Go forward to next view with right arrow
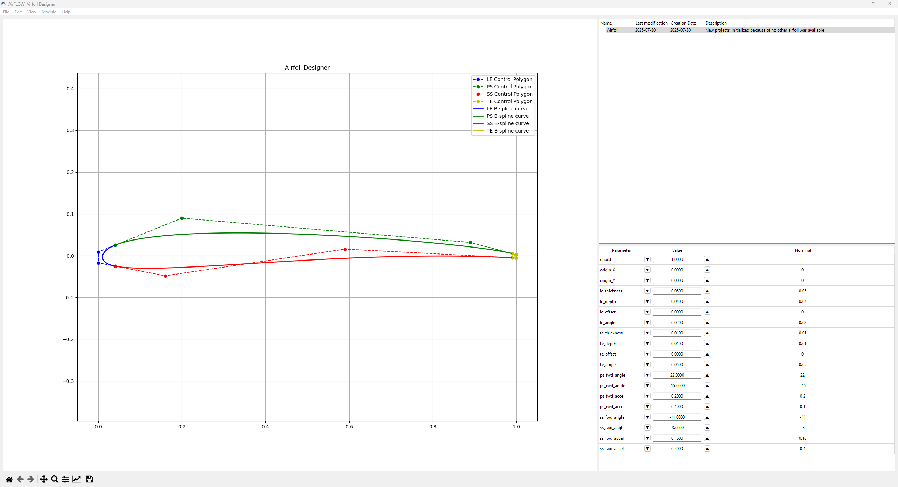Screen dimensions: 898x487 point(31,479)
